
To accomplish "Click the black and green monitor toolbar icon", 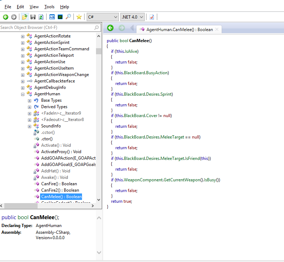I will pos(60,17).
